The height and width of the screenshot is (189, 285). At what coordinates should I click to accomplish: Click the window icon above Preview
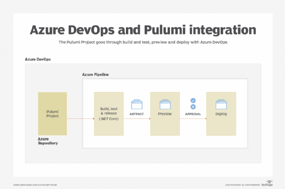[165, 104]
